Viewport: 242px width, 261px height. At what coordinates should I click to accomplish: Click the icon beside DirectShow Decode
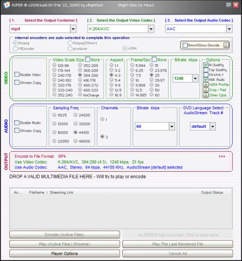tap(226, 45)
